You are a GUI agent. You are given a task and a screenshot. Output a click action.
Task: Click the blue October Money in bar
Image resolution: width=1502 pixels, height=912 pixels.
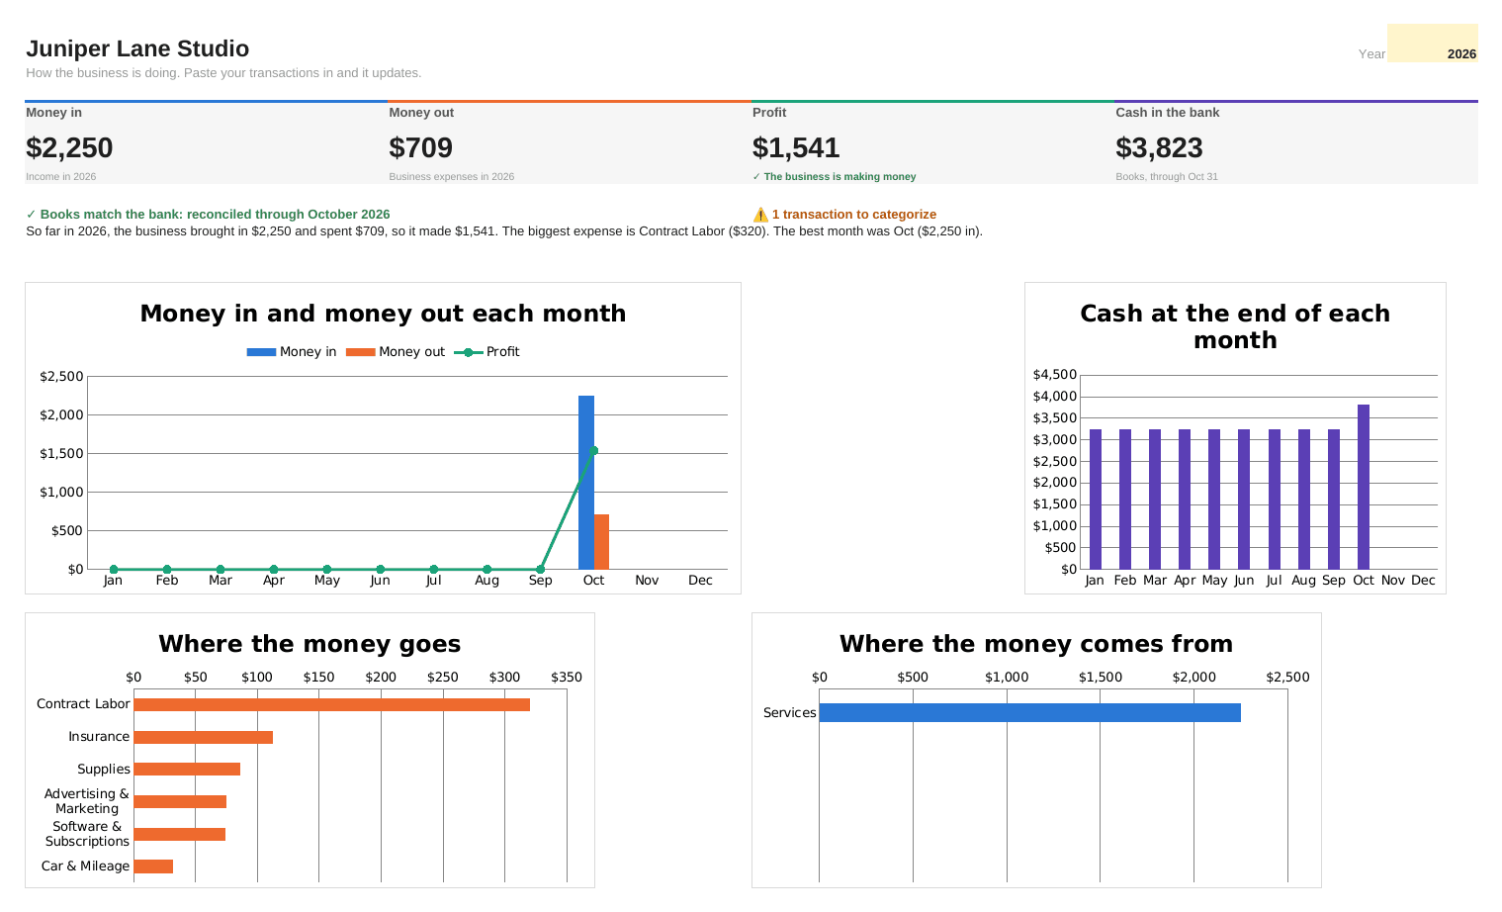(586, 483)
